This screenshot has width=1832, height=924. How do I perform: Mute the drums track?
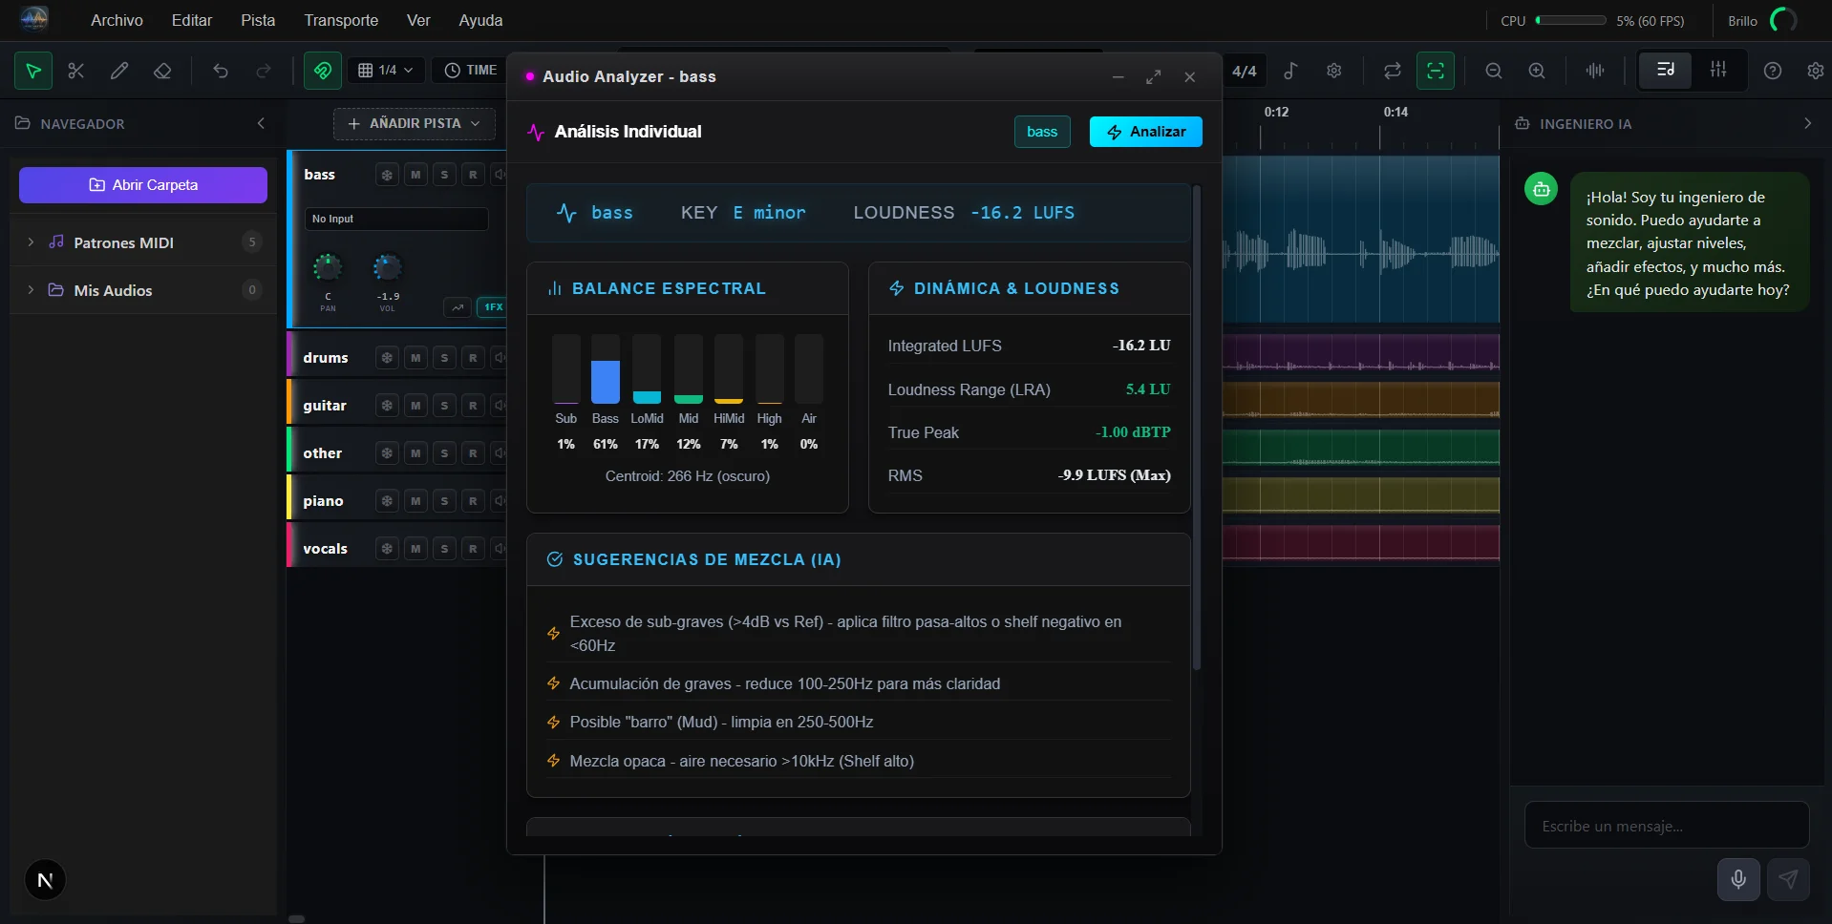click(x=415, y=358)
